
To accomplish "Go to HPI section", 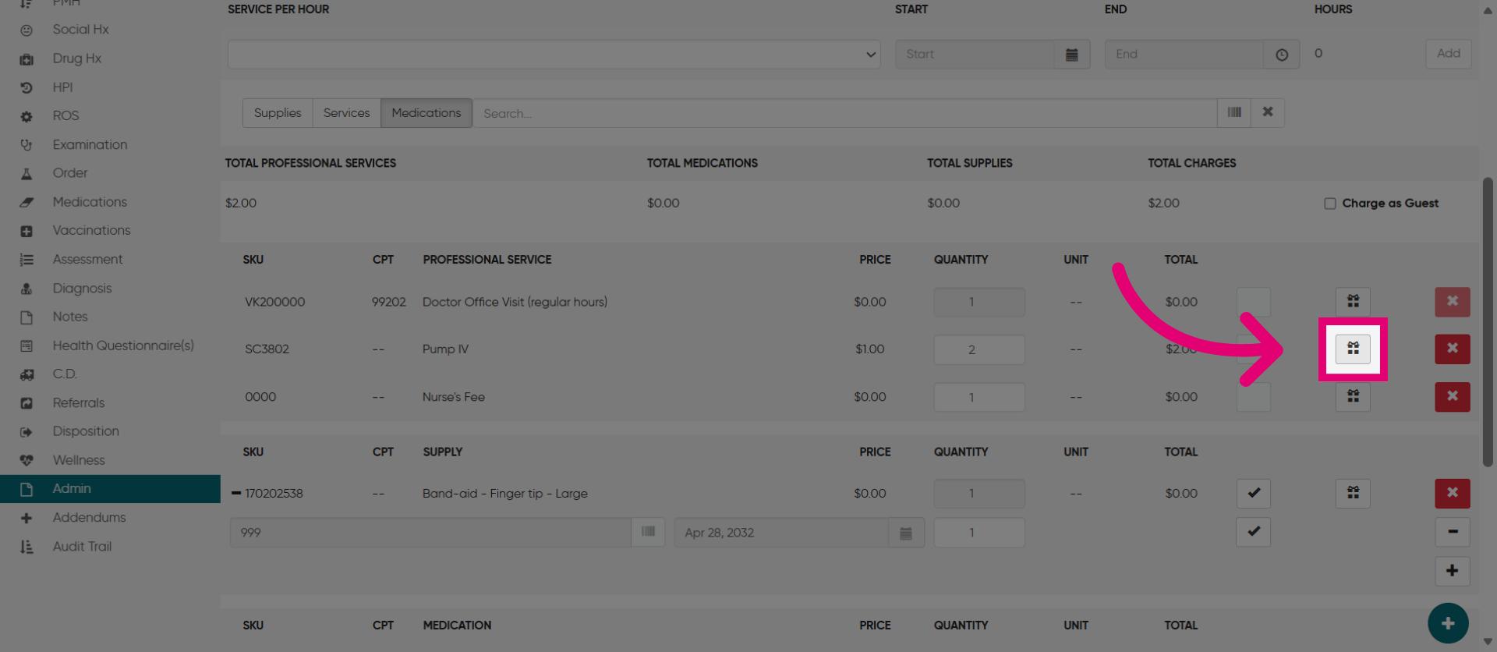I will click(x=62, y=87).
